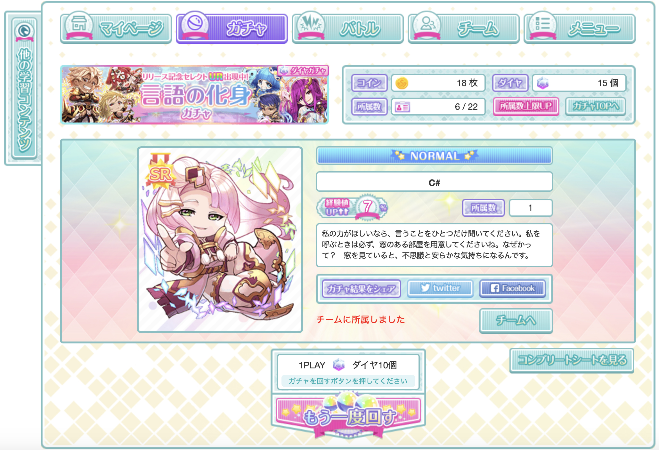The width and height of the screenshot is (659, 450).
Task: Go to the バトル tab
Action: [348, 28]
